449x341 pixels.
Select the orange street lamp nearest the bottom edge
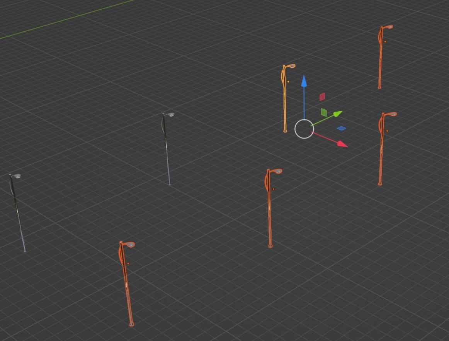click(x=127, y=283)
